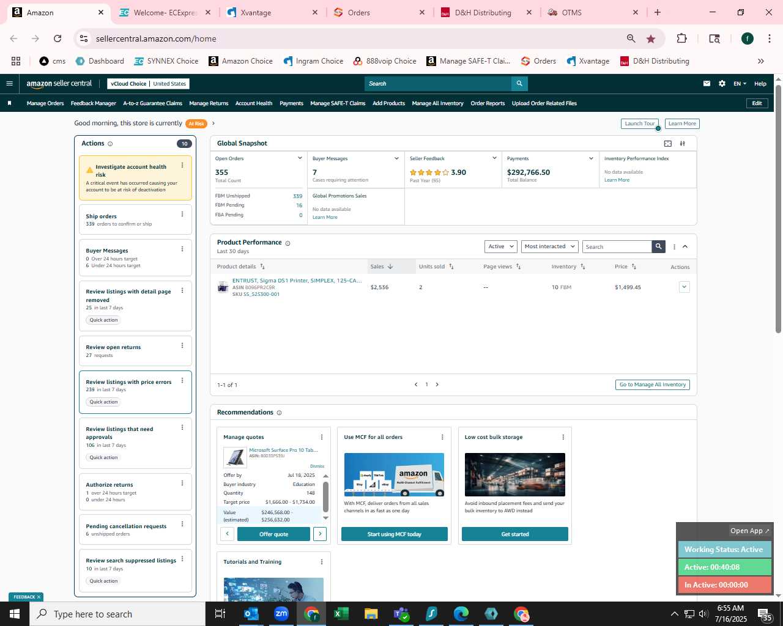Open Use MCF for all orders options menu
Viewport: 783px width, 626px height.
(x=442, y=437)
